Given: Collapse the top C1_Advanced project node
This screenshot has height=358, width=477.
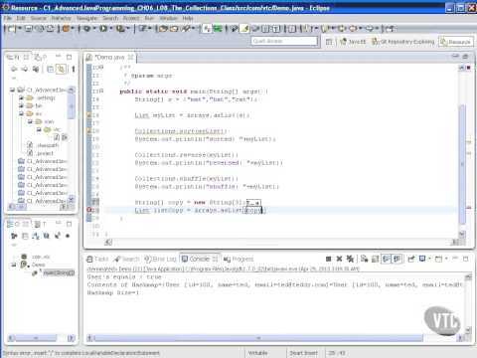Looking at the screenshot, I should tap(12, 89).
